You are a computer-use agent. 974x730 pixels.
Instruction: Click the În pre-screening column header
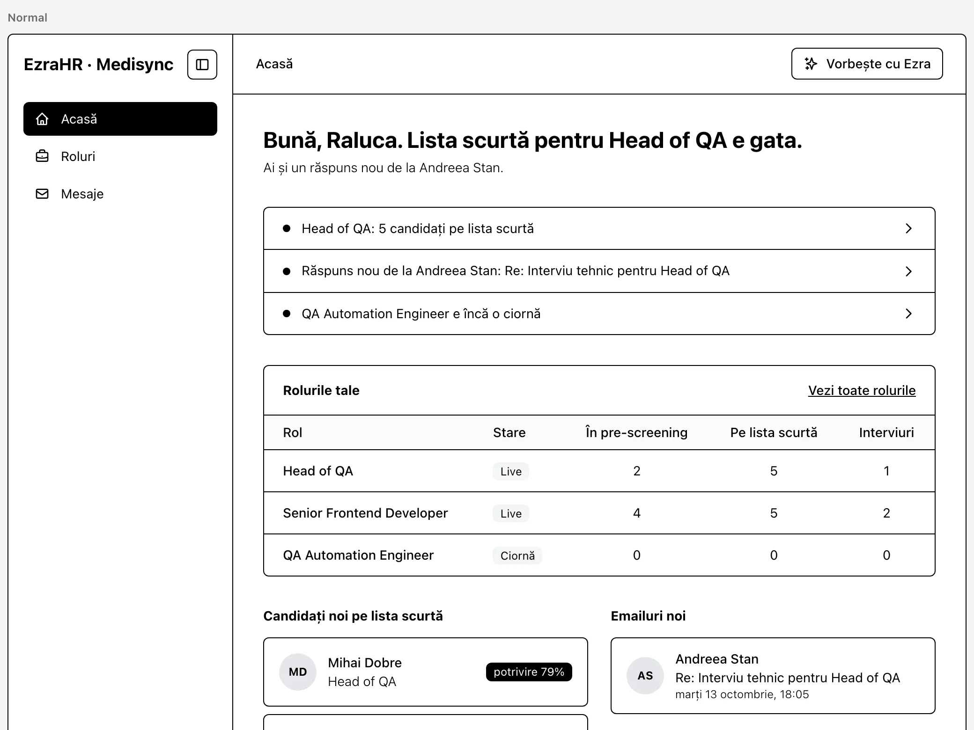pyautogui.click(x=636, y=432)
